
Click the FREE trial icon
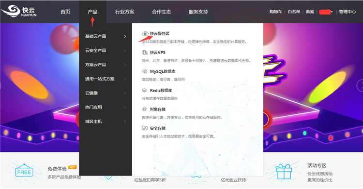(24, 171)
